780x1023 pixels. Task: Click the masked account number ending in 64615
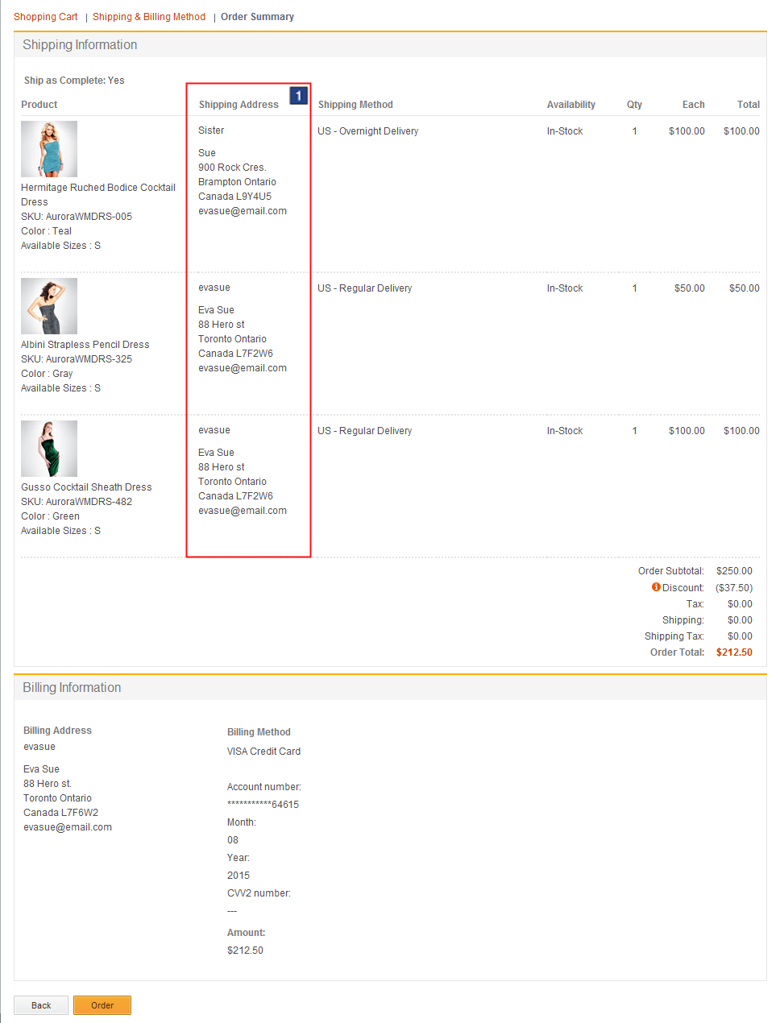(x=263, y=804)
